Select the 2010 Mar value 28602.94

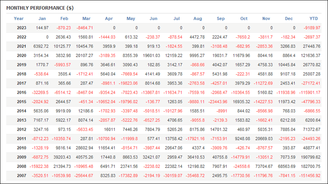coord(84,148)
